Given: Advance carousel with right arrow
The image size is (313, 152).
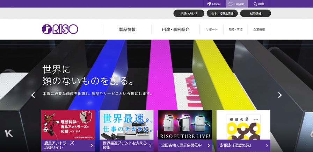Looking at the screenshot, I should (280, 95).
